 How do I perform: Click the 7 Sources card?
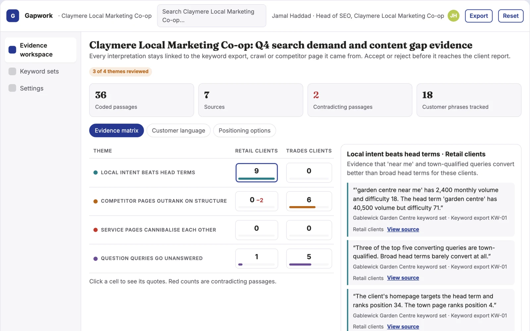click(250, 100)
